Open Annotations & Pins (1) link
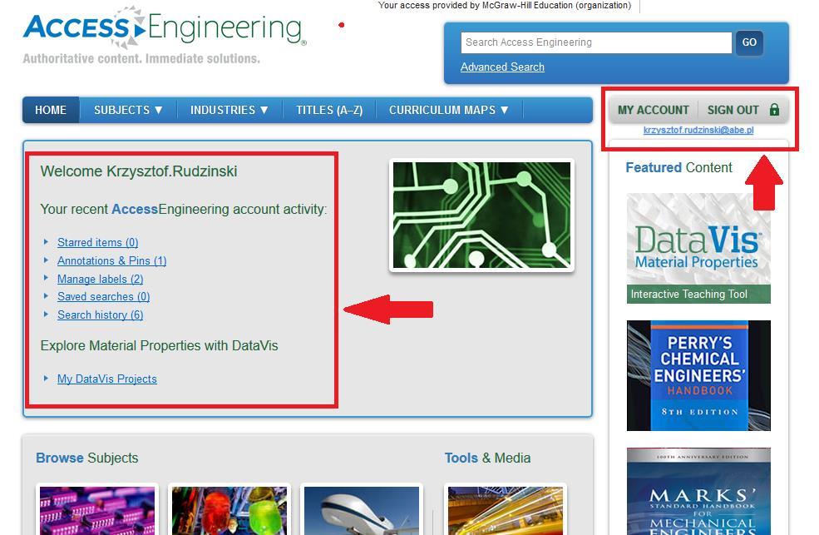The width and height of the screenshot is (819, 535). point(111,260)
